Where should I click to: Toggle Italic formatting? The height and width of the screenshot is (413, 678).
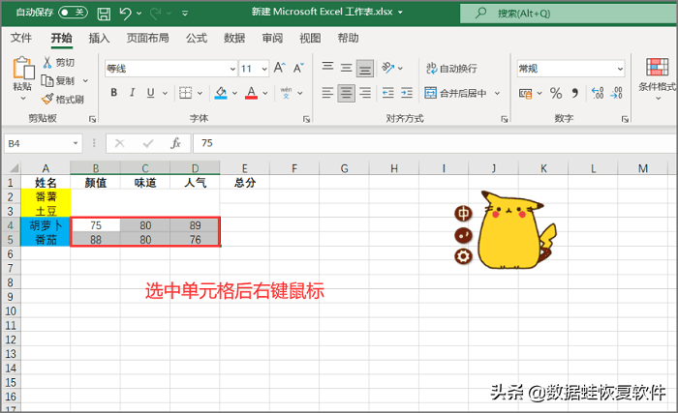tap(133, 93)
